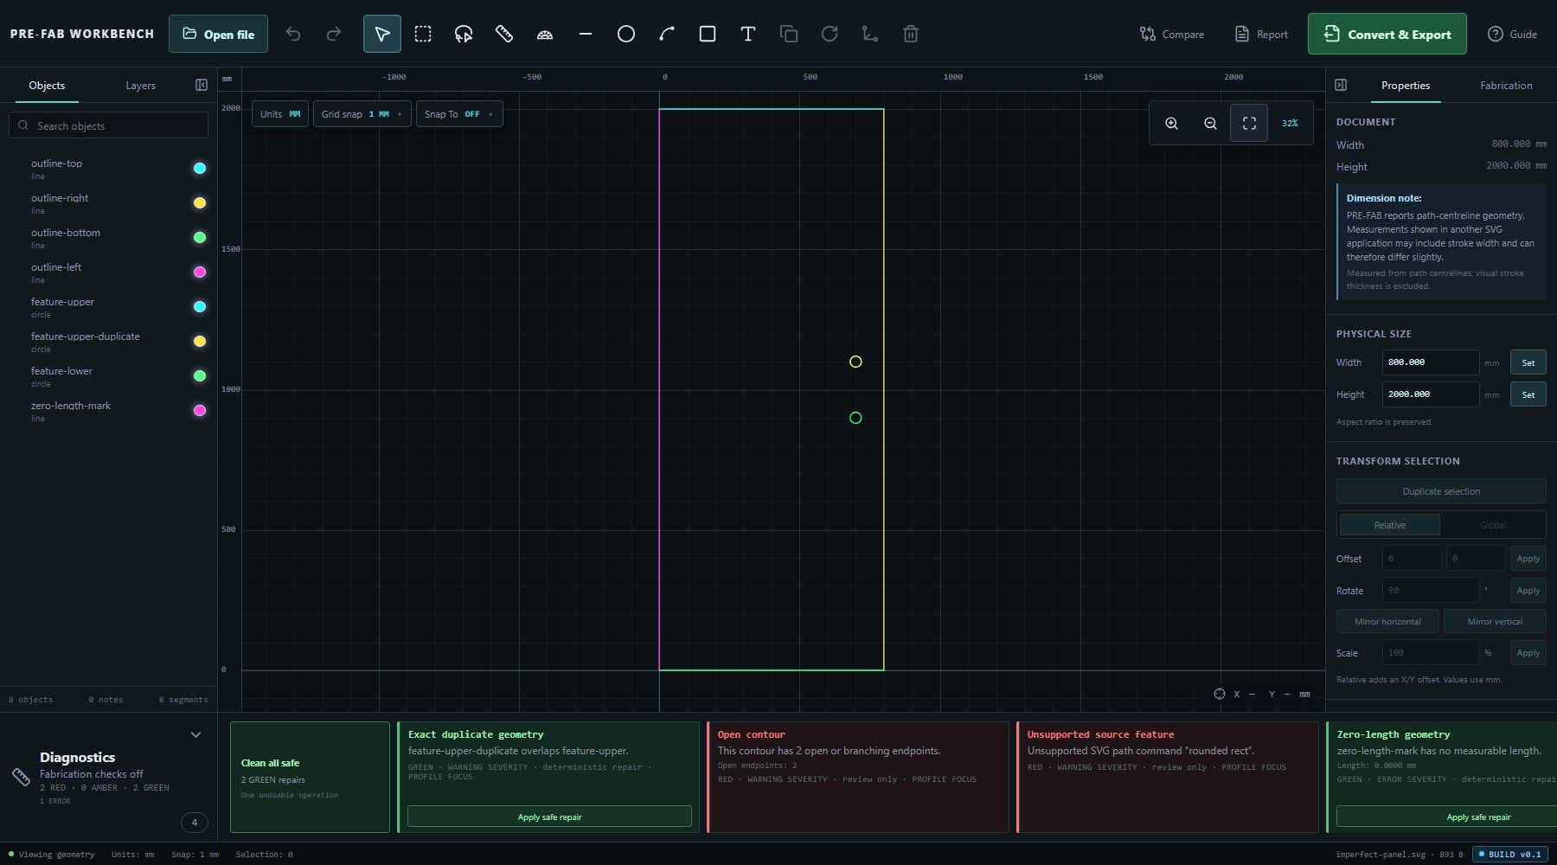Viewport: 1557px width, 865px height.
Task: Choose the ruler measure tool
Action: pos(504,34)
